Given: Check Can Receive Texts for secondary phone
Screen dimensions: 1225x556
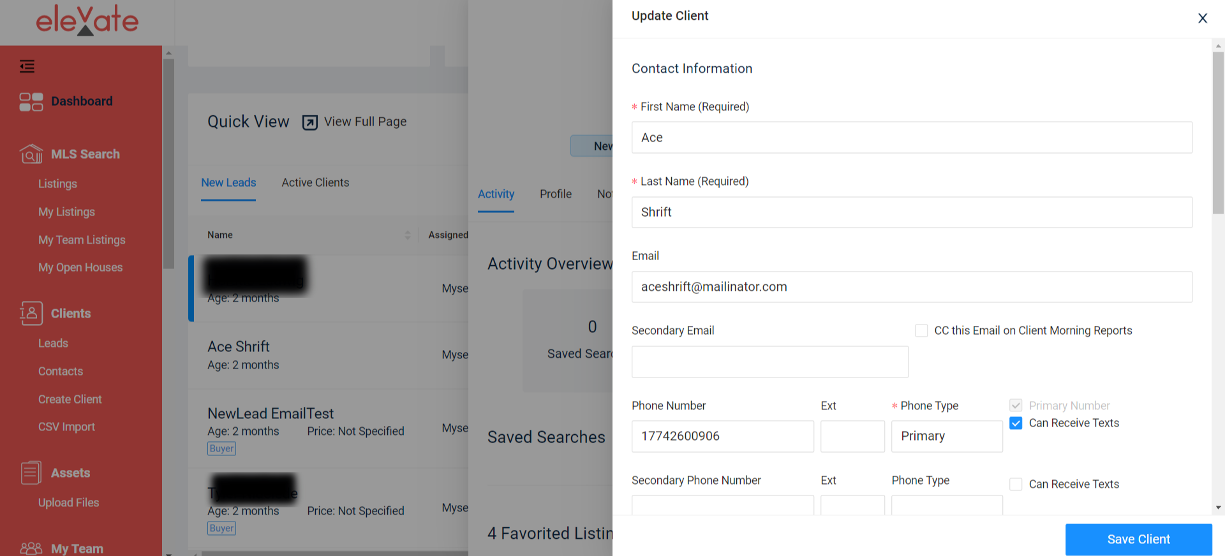Looking at the screenshot, I should 1016,484.
